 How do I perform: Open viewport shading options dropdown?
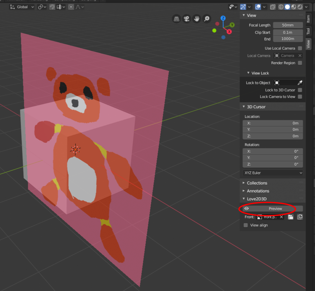(306, 7)
